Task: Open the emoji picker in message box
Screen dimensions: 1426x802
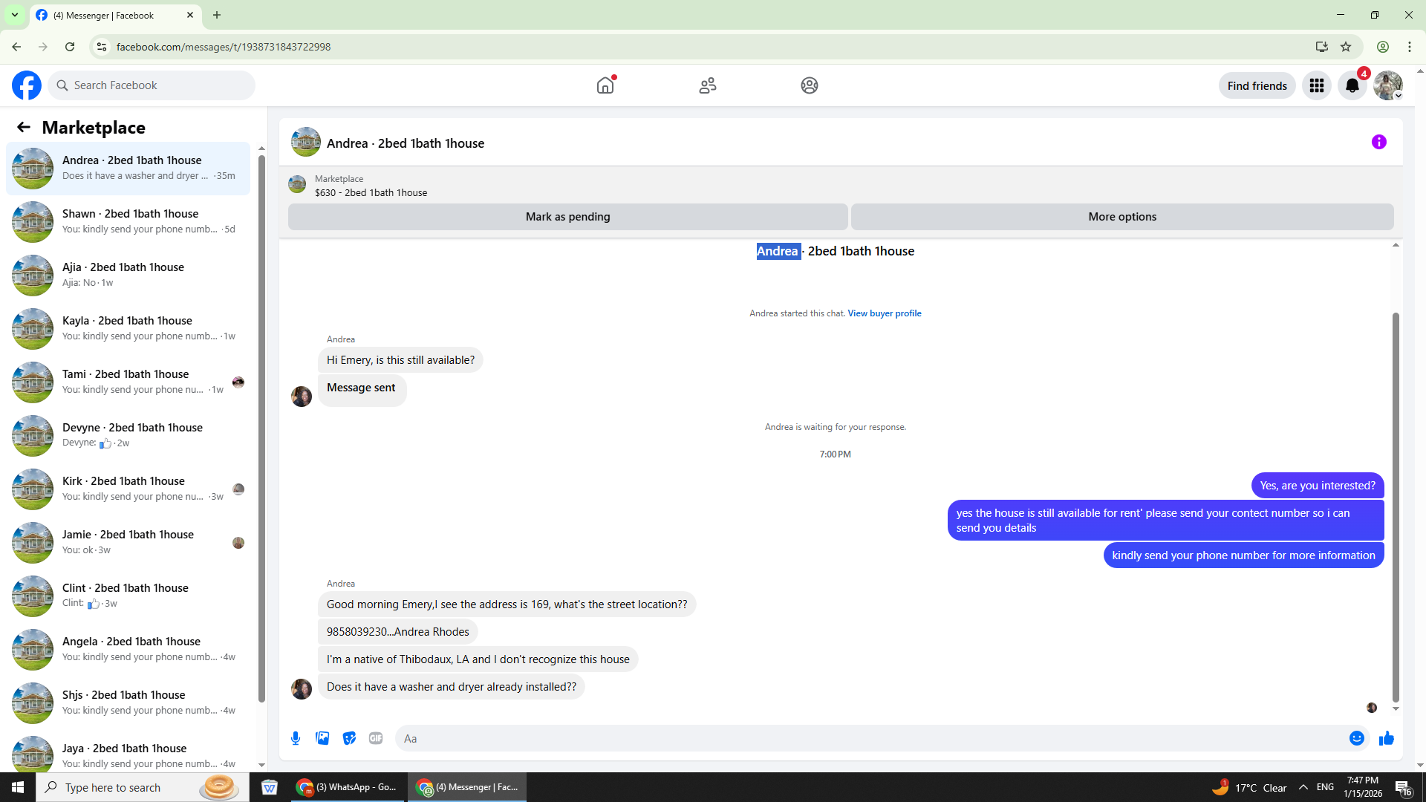Action: tap(1356, 738)
